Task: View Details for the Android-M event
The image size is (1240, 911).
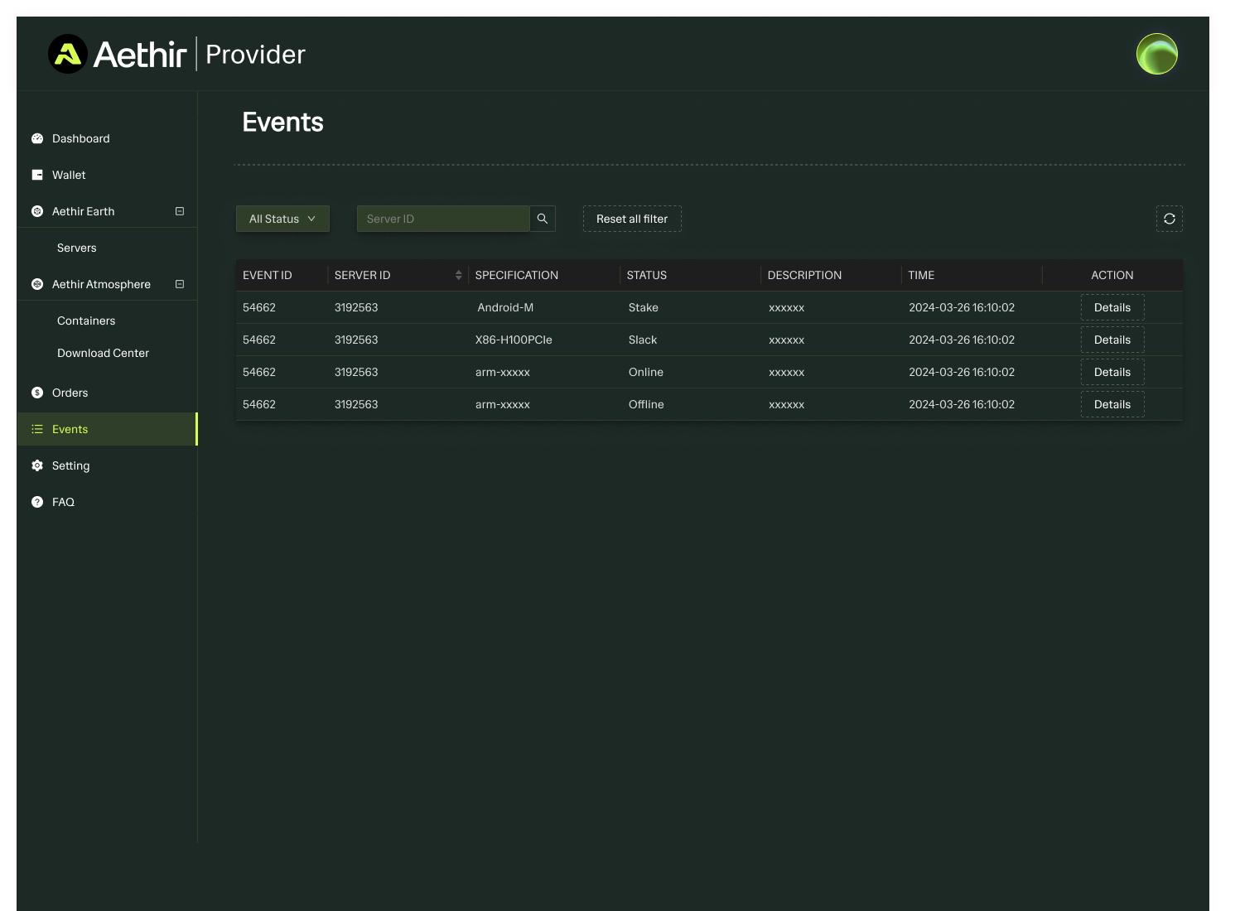Action: click(x=1112, y=308)
